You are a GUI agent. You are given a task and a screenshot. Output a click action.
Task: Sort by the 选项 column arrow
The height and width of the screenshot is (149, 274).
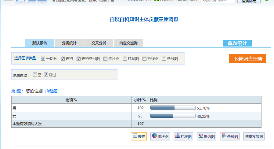coord(75,100)
